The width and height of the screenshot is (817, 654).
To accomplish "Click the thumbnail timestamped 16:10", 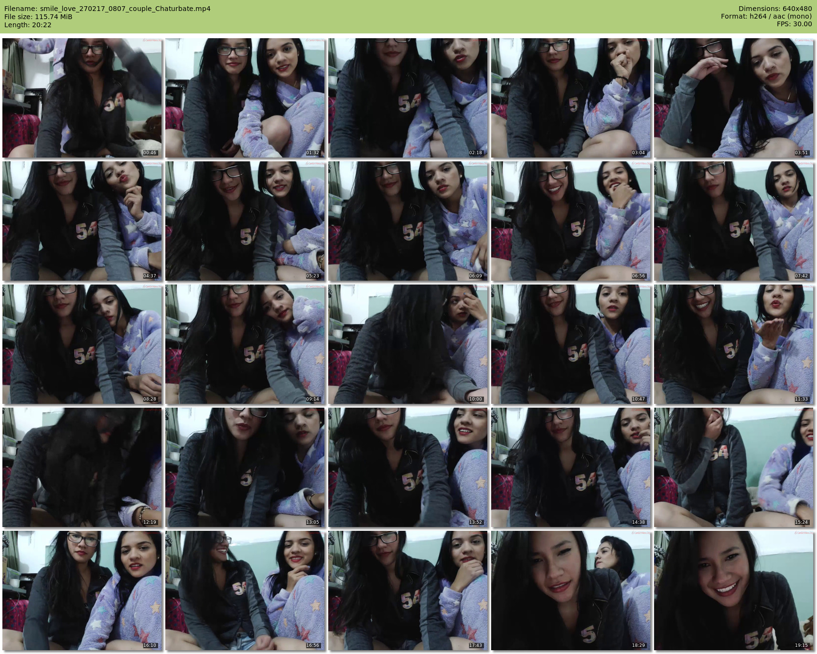I will point(82,591).
